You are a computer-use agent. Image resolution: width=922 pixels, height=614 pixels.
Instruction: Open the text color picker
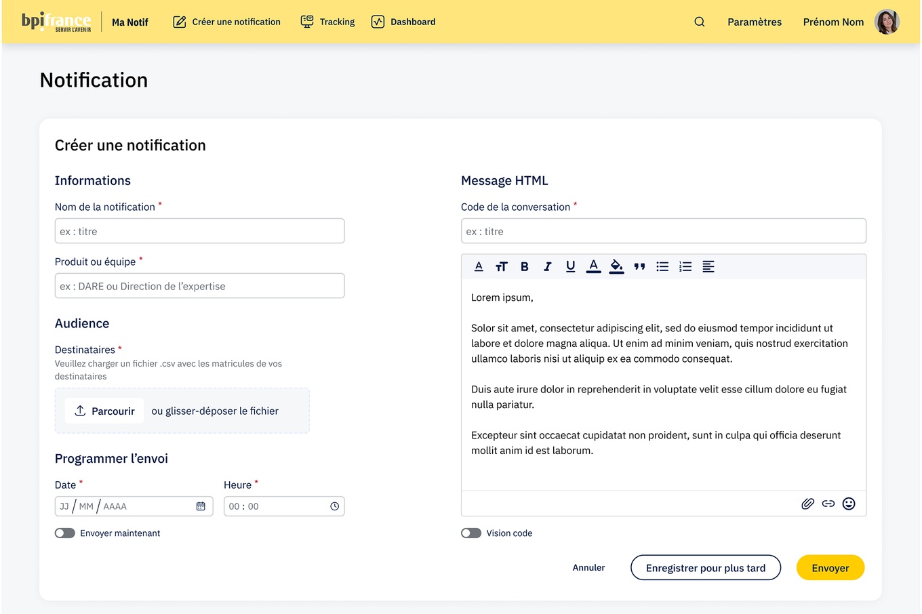593,266
